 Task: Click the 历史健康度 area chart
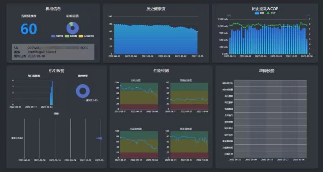[x=156, y=40]
